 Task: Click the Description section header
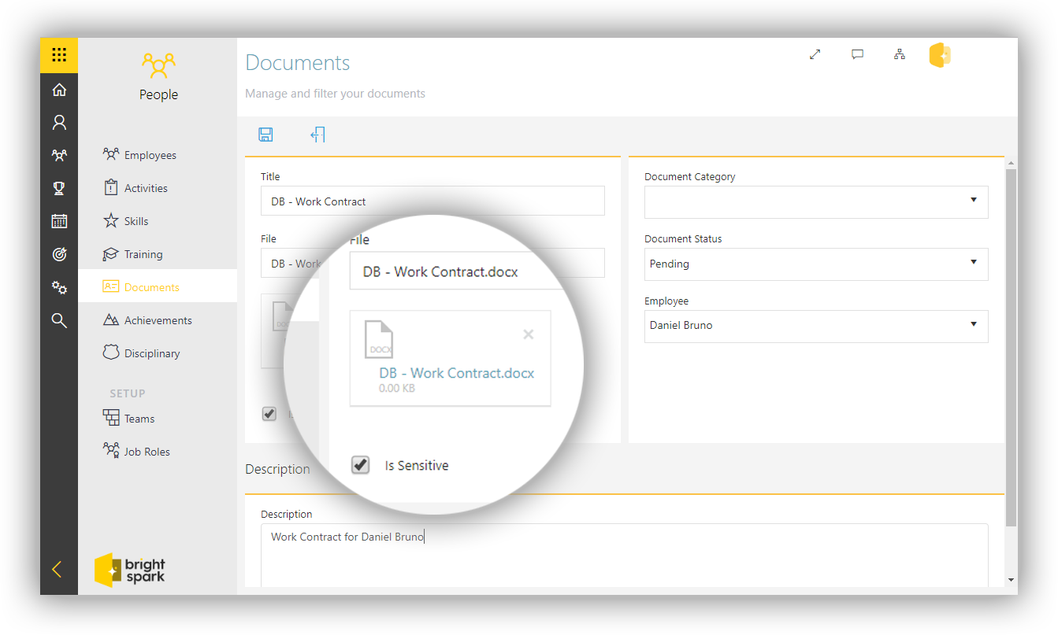click(277, 469)
